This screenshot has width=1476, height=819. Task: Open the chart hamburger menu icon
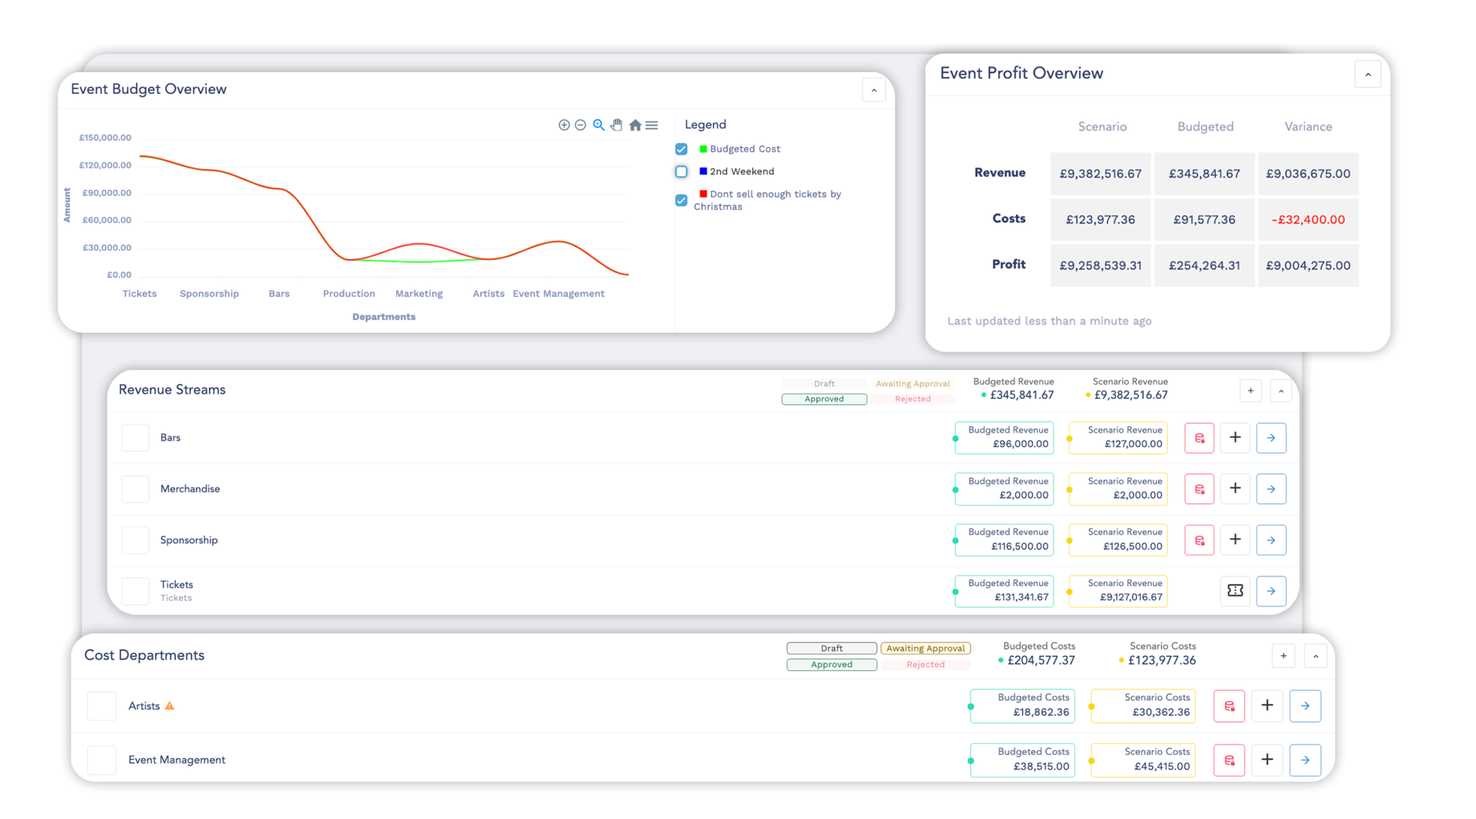pyautogui.click(x=651, y=125)
